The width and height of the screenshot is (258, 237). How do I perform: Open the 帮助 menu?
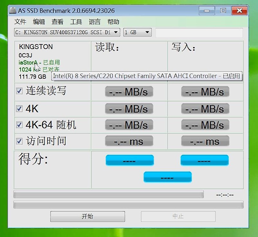click(113, 22)
